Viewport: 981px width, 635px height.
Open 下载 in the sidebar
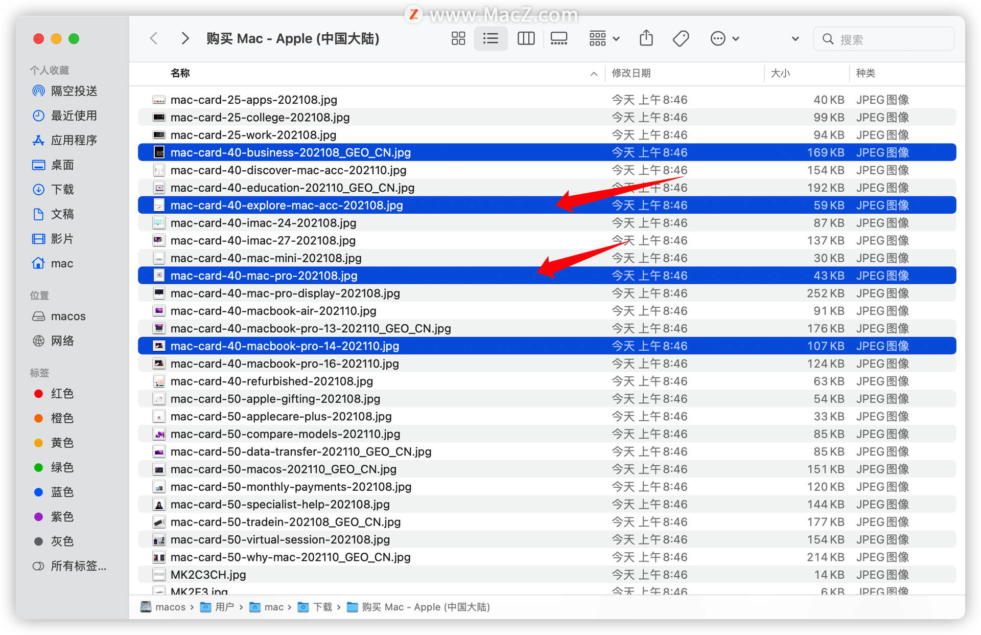[x=53, y=189]
